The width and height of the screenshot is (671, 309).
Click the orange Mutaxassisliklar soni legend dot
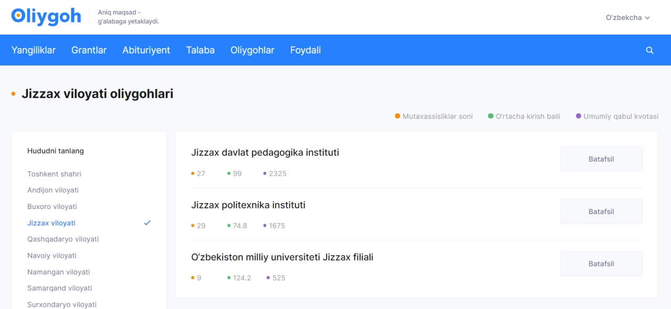(x=398, y=116)
